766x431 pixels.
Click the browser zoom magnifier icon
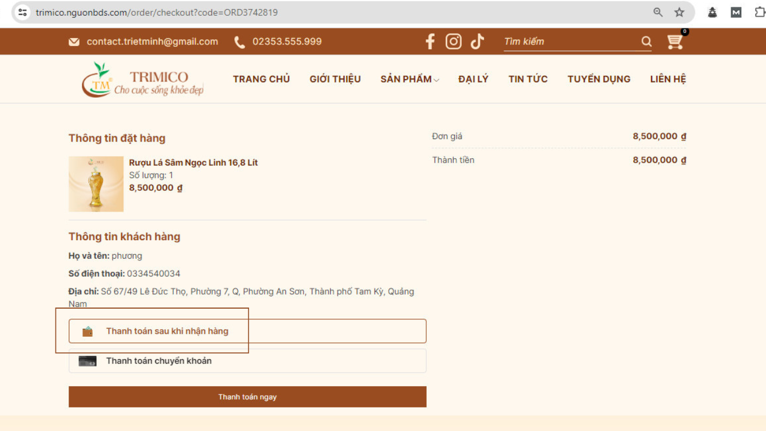(658, 12)
